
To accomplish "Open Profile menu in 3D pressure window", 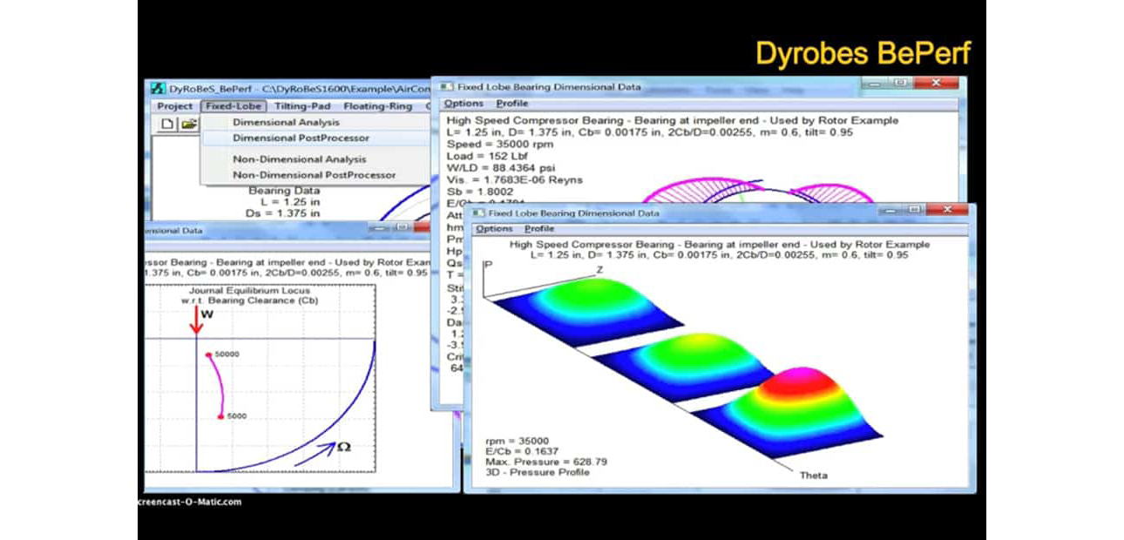I will (x=538, y=229).
